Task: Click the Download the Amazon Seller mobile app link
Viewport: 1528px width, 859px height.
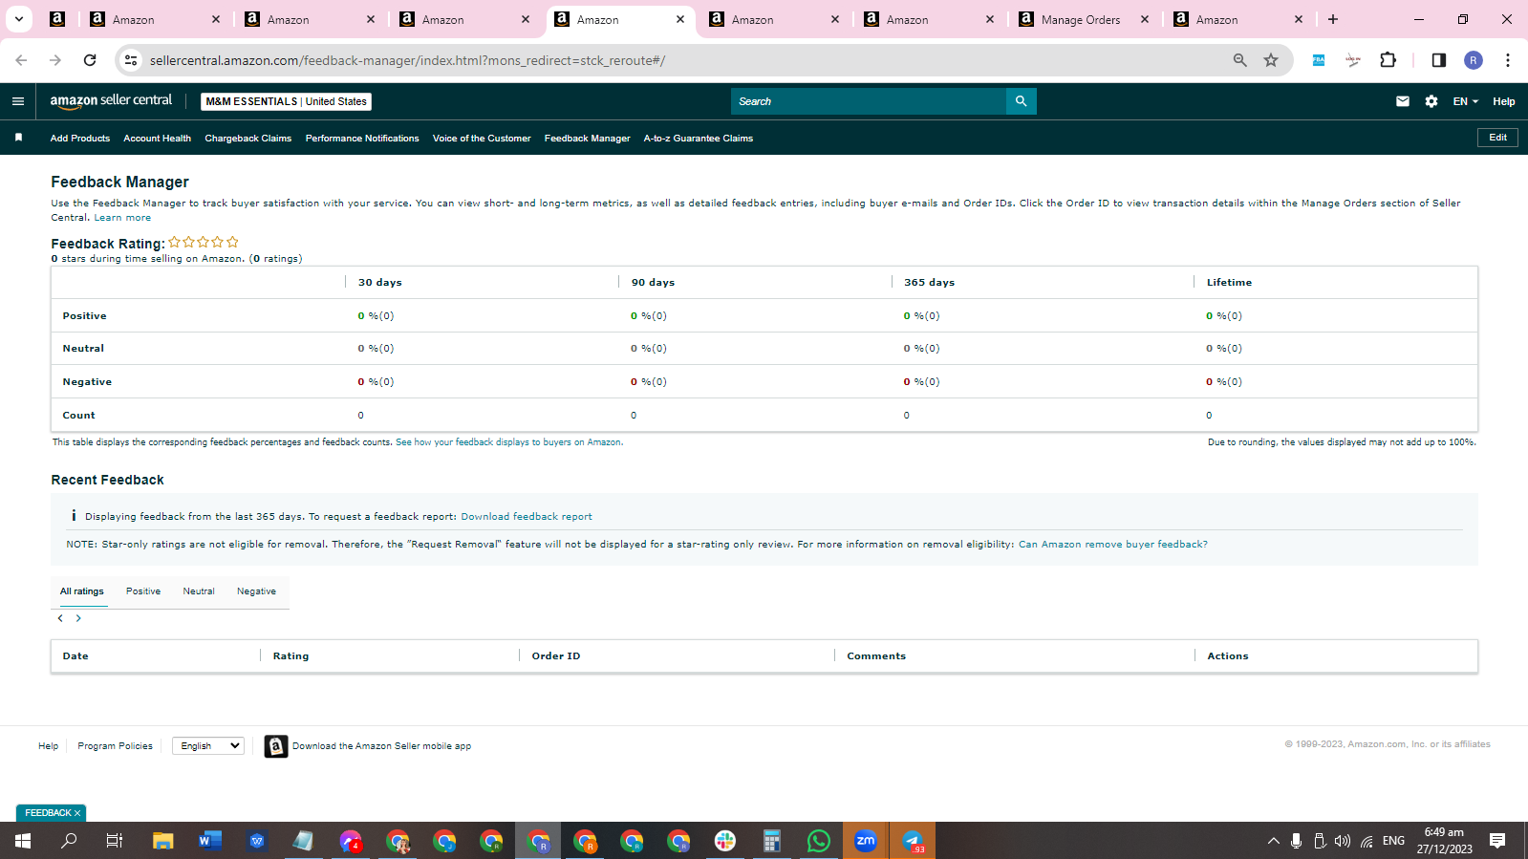Action: tap(382, 746)
